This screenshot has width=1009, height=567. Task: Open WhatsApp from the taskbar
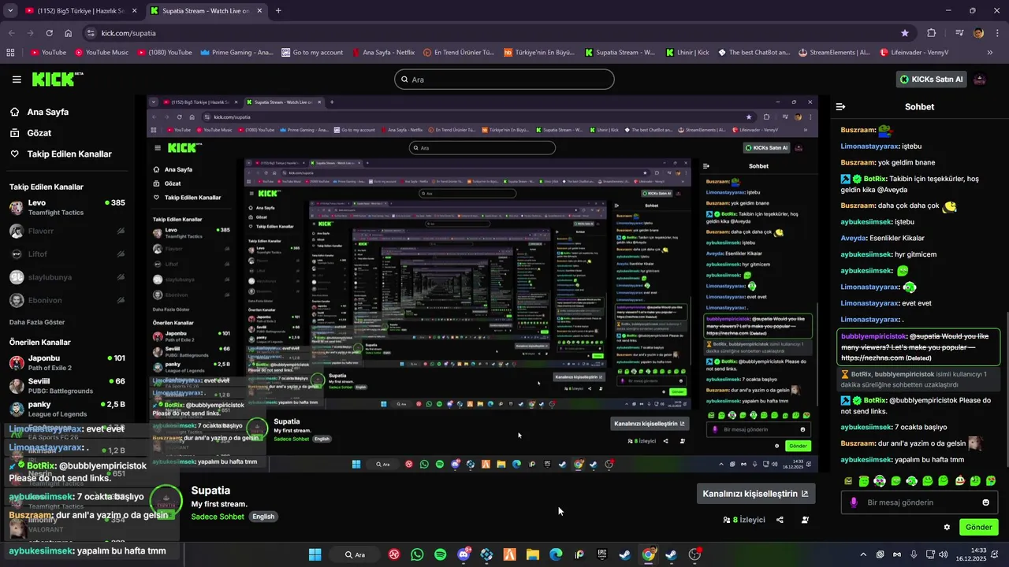pyautogui.click(x=417, y=554)
